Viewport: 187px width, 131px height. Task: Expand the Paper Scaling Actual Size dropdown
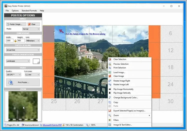pyautogui.click(x=23, y=50)
